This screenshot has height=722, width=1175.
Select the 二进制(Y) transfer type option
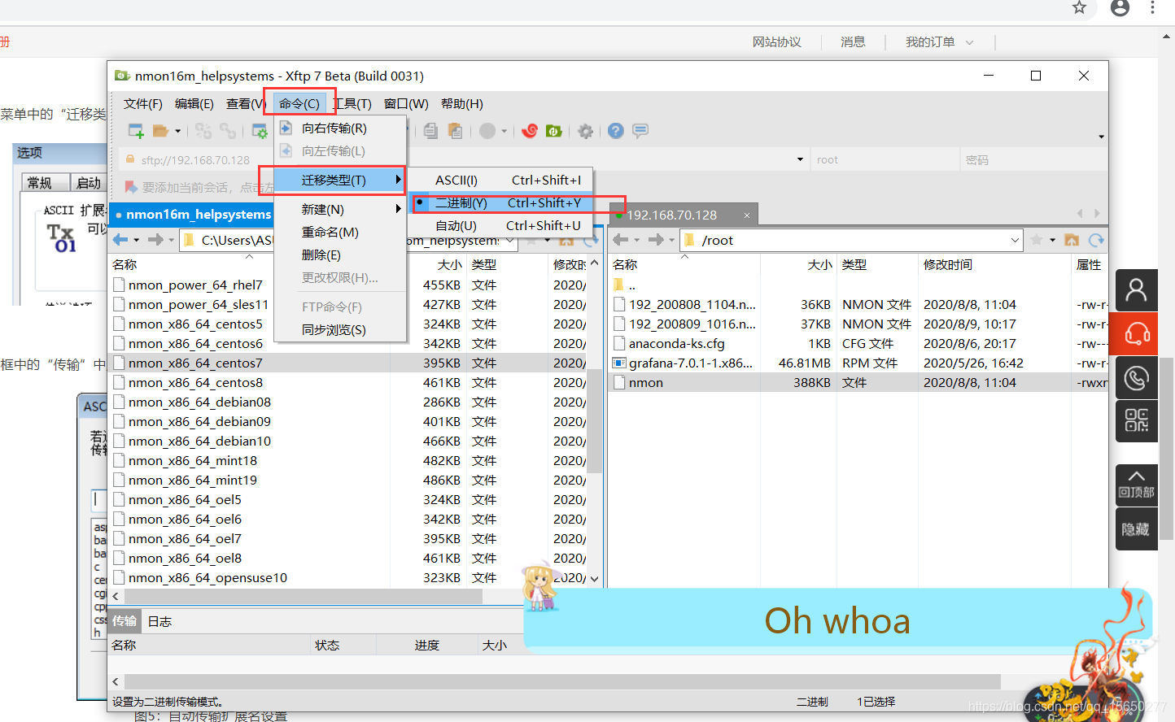coord(501,202)
